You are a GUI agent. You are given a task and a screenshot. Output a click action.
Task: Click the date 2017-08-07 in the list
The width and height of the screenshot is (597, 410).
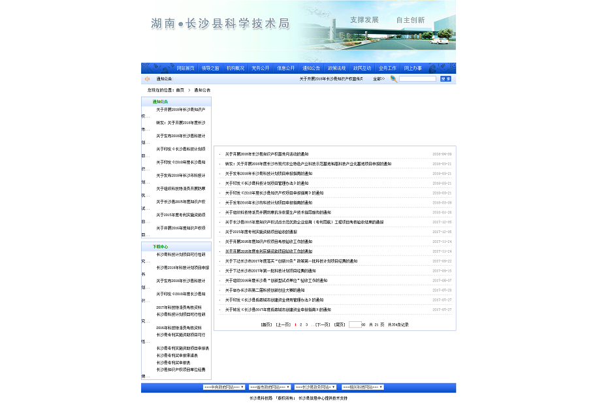(x=442, y=281)
